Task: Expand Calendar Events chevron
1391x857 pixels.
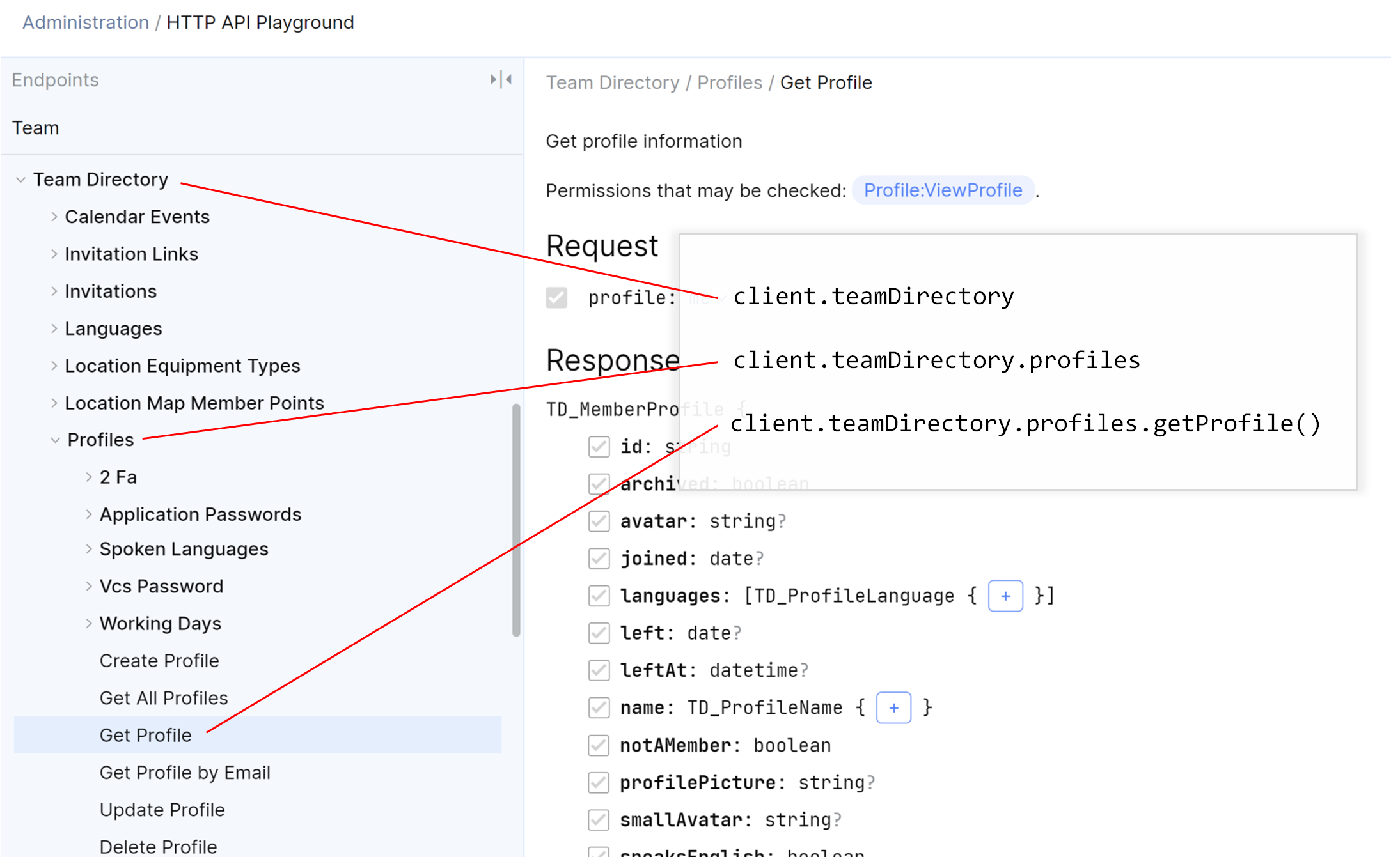Action: point(54,217)
